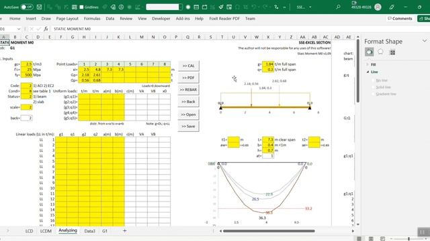430x241 pixels.
Task: Click Page Layout view icon in status bar
Action: tap(371, 239)
